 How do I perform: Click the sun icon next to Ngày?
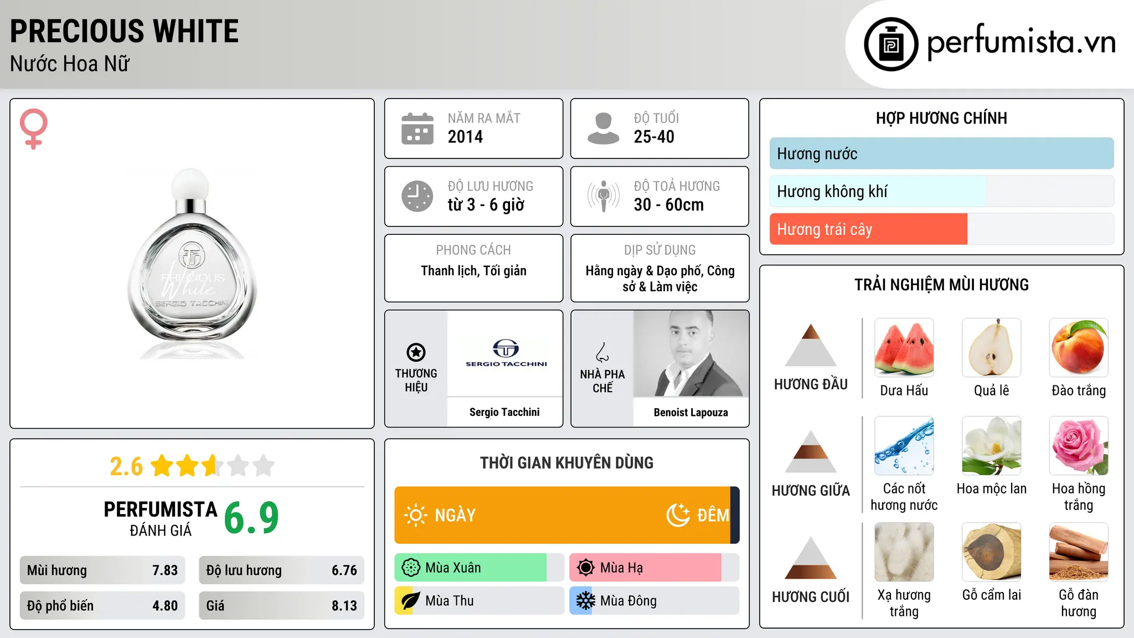[416, 515]
